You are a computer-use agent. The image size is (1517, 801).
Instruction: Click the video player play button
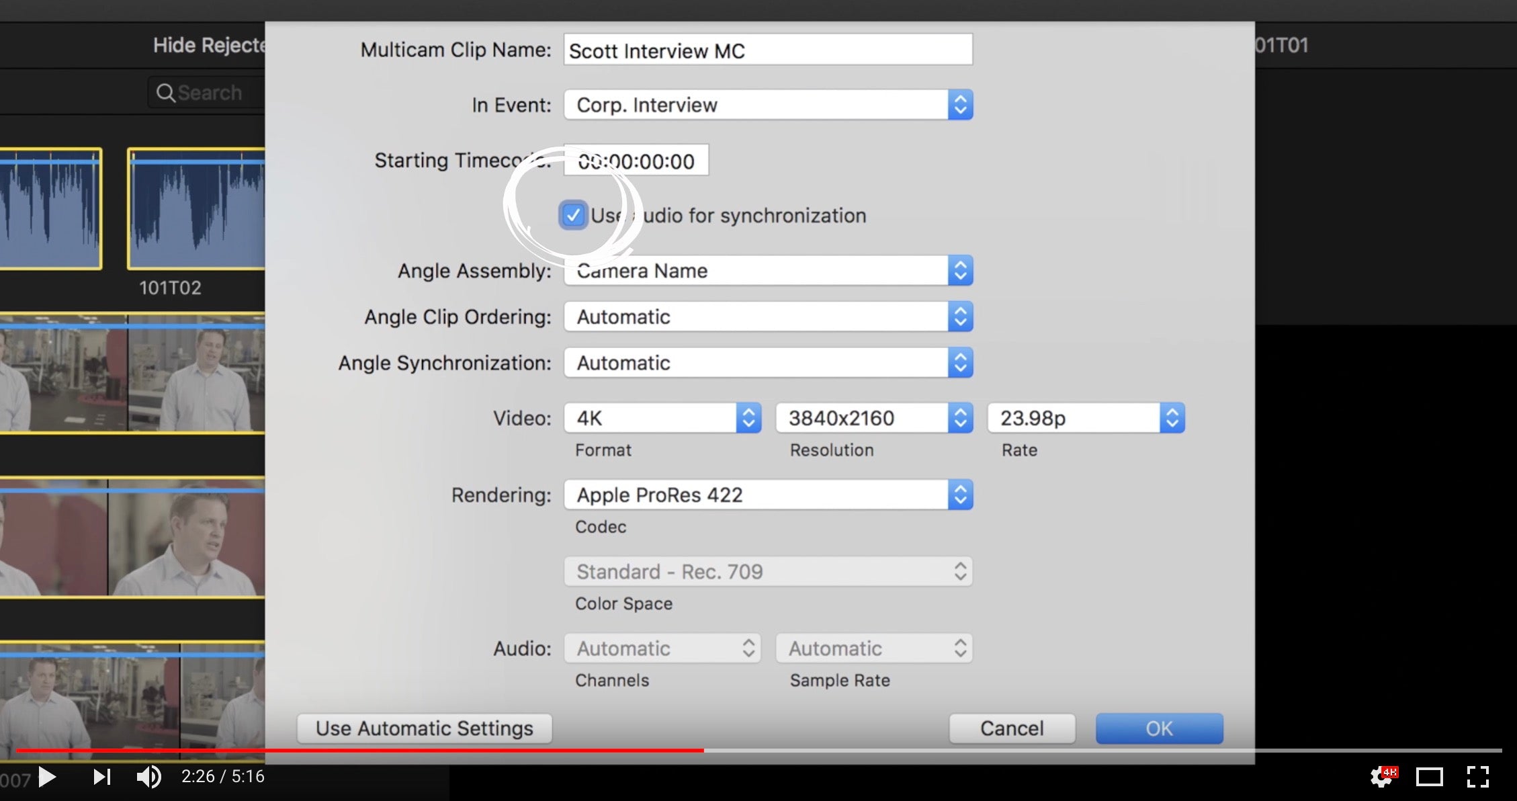click(x=47, y=777)
